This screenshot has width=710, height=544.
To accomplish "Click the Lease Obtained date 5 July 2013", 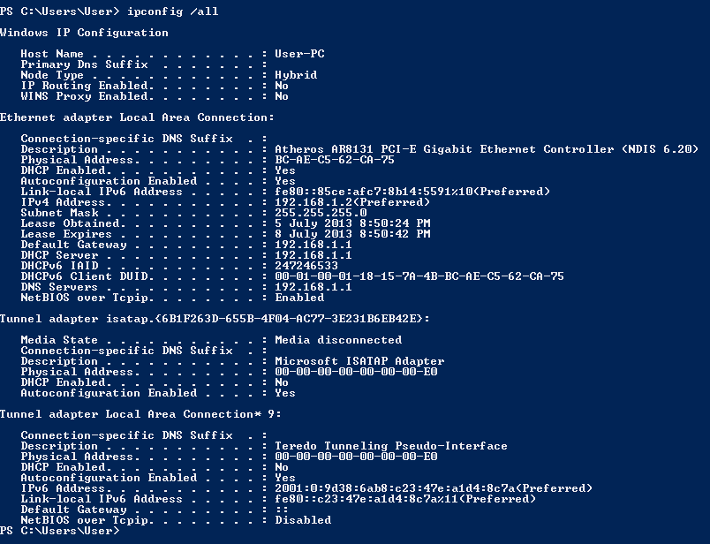I will pos(352,223).
